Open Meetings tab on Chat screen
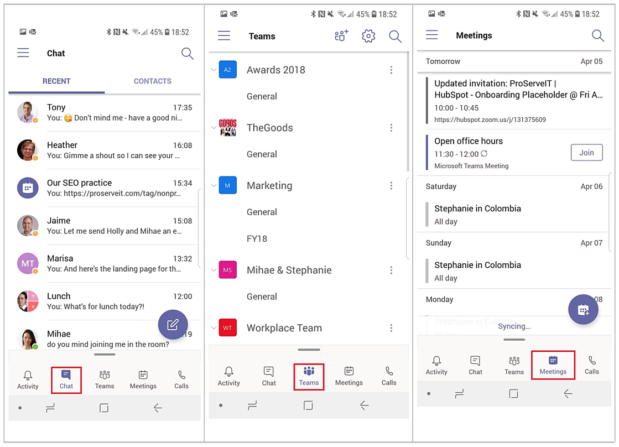 (143, 380)
